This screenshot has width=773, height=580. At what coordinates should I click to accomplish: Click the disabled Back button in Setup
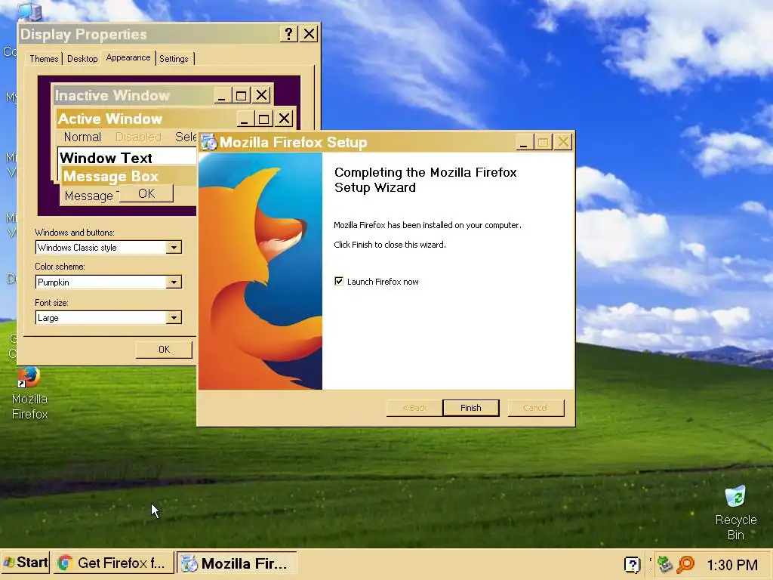coord(414,408)
